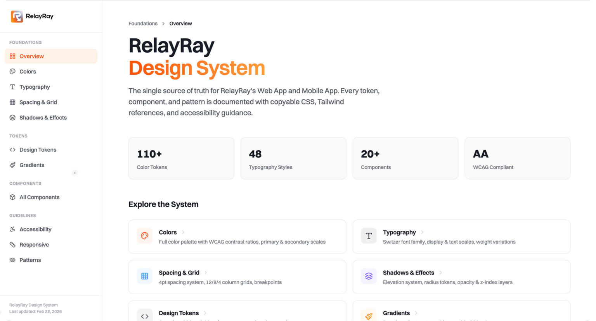Click the Design Tokens code icon
The image size is (596, 321).
12,149
